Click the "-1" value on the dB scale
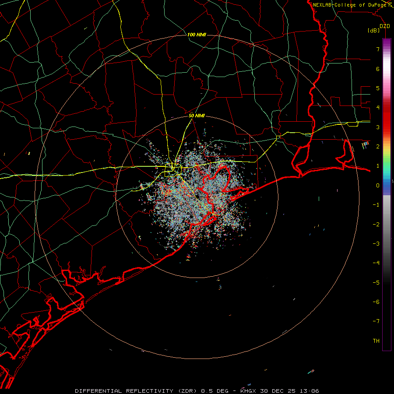This screenshot has width=394, height=394. [376, 205]
